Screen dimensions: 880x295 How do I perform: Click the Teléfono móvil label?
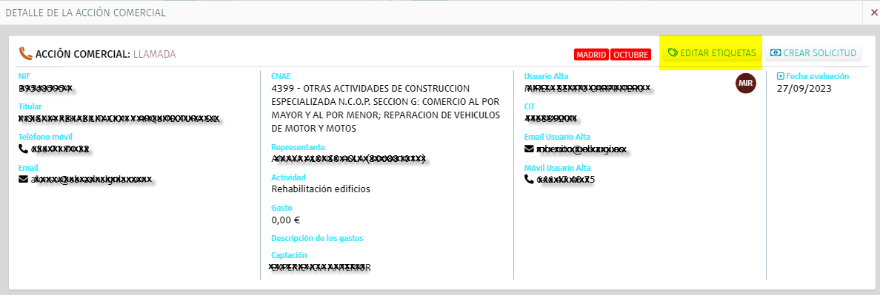[x=45, y=137]
